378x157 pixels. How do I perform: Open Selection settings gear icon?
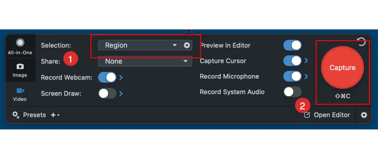pos(187,45)
